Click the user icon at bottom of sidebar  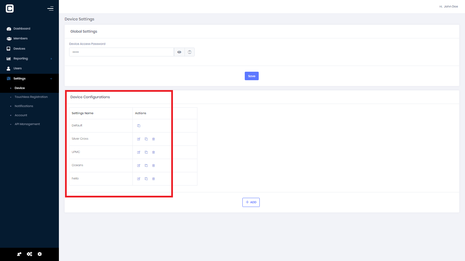19,254
